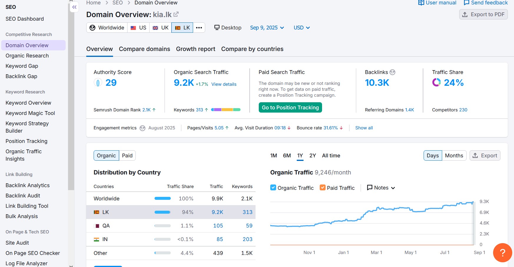Open Organic Research in sidebar
The image size is (514, 267).
27,56
